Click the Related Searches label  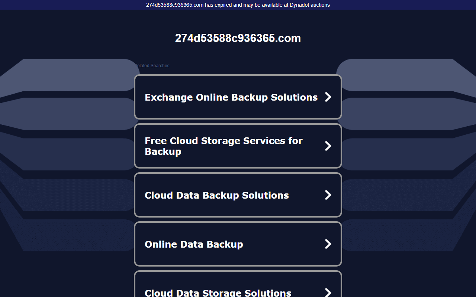152,66
